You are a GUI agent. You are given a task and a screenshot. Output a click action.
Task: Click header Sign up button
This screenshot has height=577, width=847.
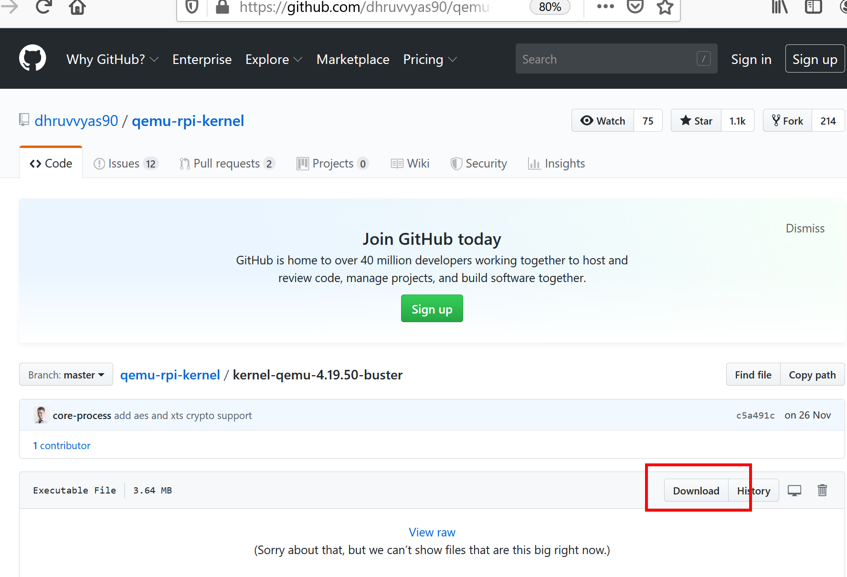(x=815, y=59)
